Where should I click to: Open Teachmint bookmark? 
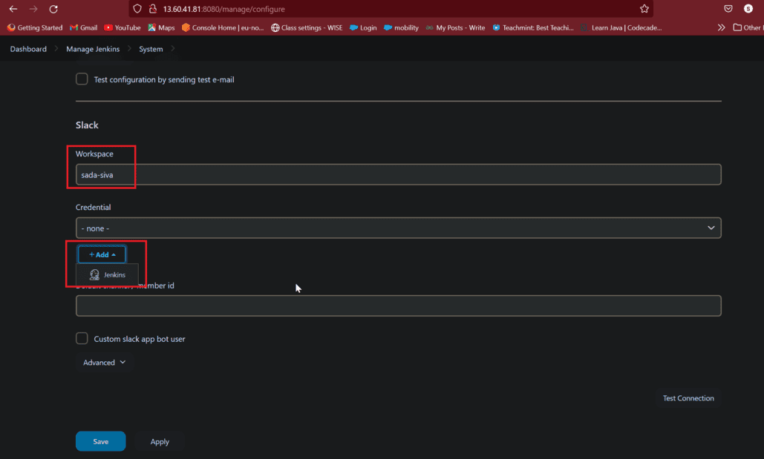(x=533, y=27)
